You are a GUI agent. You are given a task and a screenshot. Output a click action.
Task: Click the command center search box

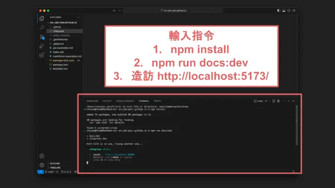(173, 11)
